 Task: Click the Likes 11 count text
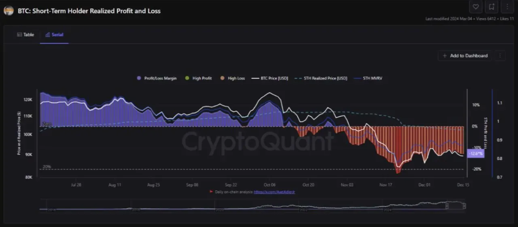coord(507,19)
